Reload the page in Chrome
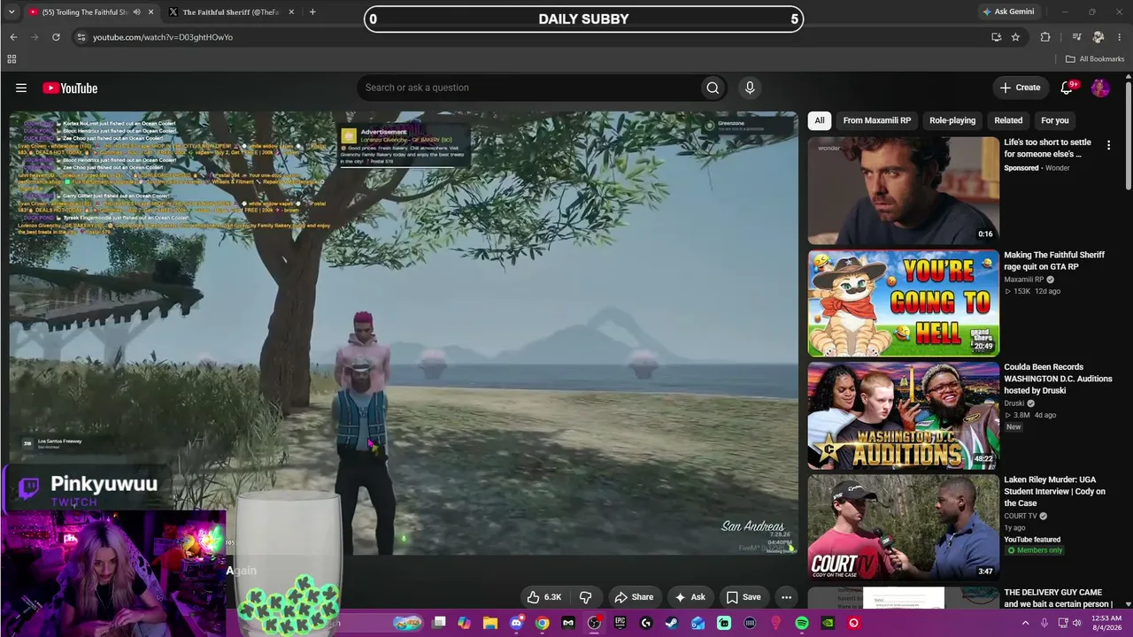This screenshot has width=1133, height=637. coord(56,37)
